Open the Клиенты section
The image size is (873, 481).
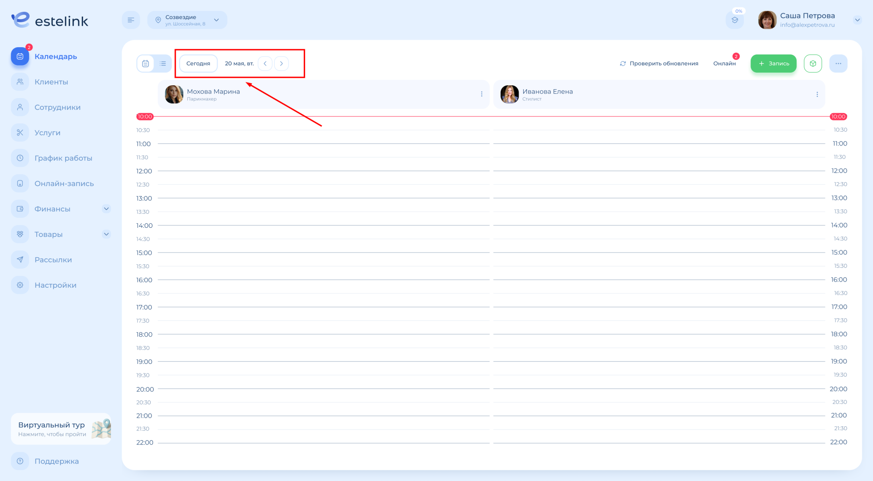coord(51,82)
